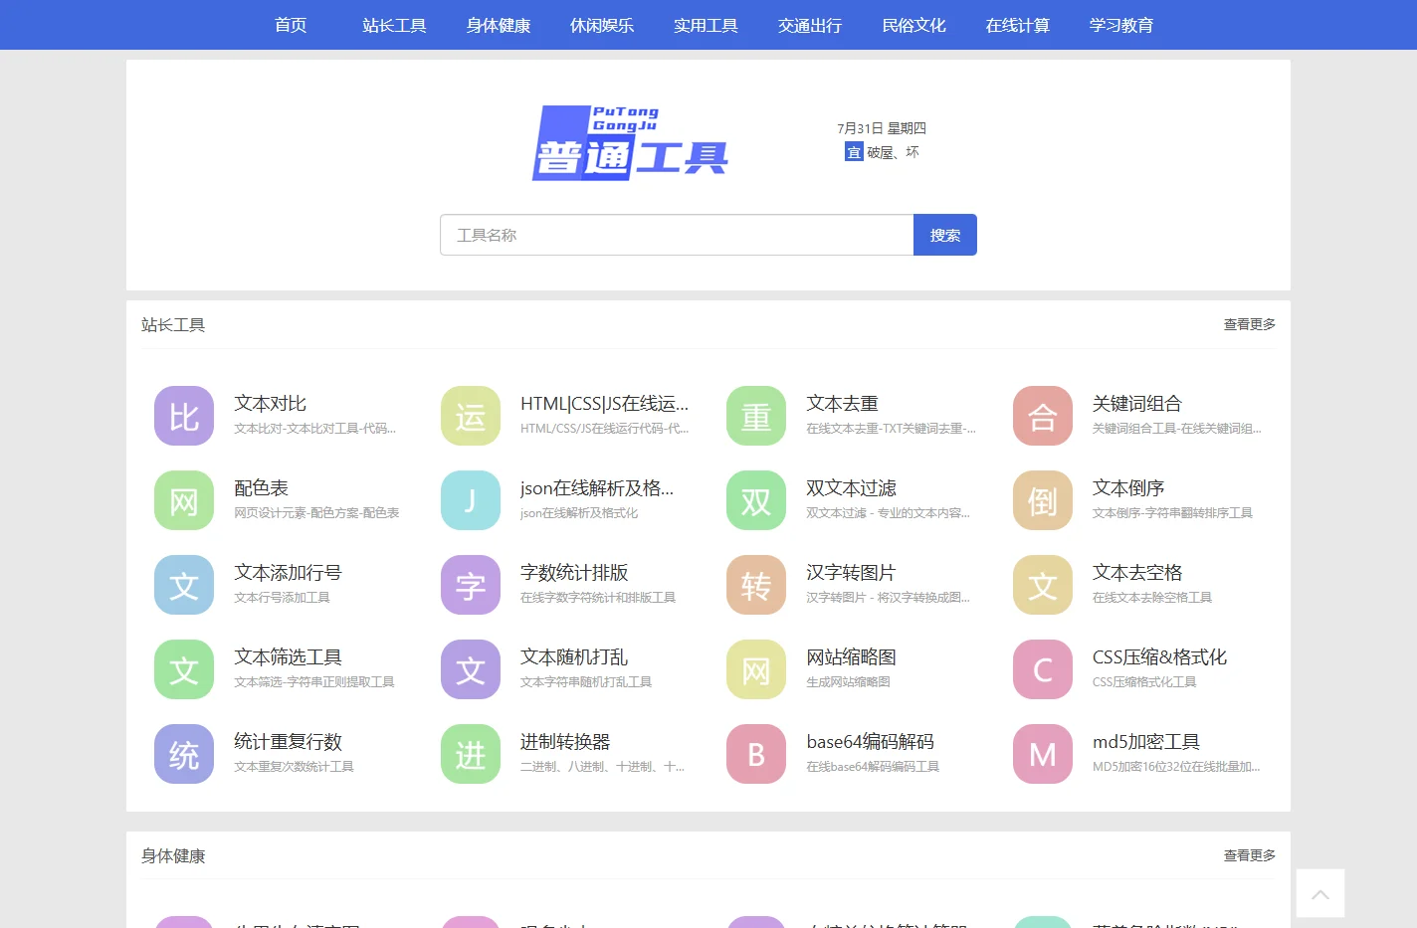Open the 实用工具 navigation menu
This screenshot has height=928, width=1417.
706,25
